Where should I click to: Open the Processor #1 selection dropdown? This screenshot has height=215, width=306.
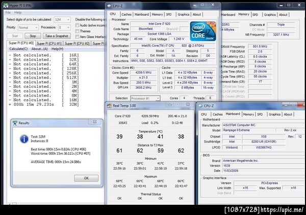pos(145,99)
